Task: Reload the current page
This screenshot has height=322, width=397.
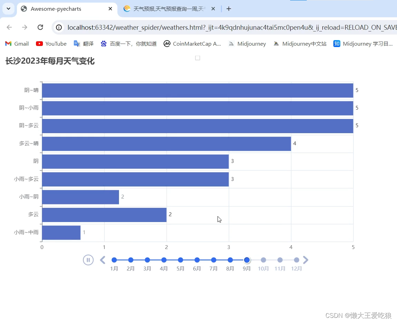Action: [x=40, y=27]
